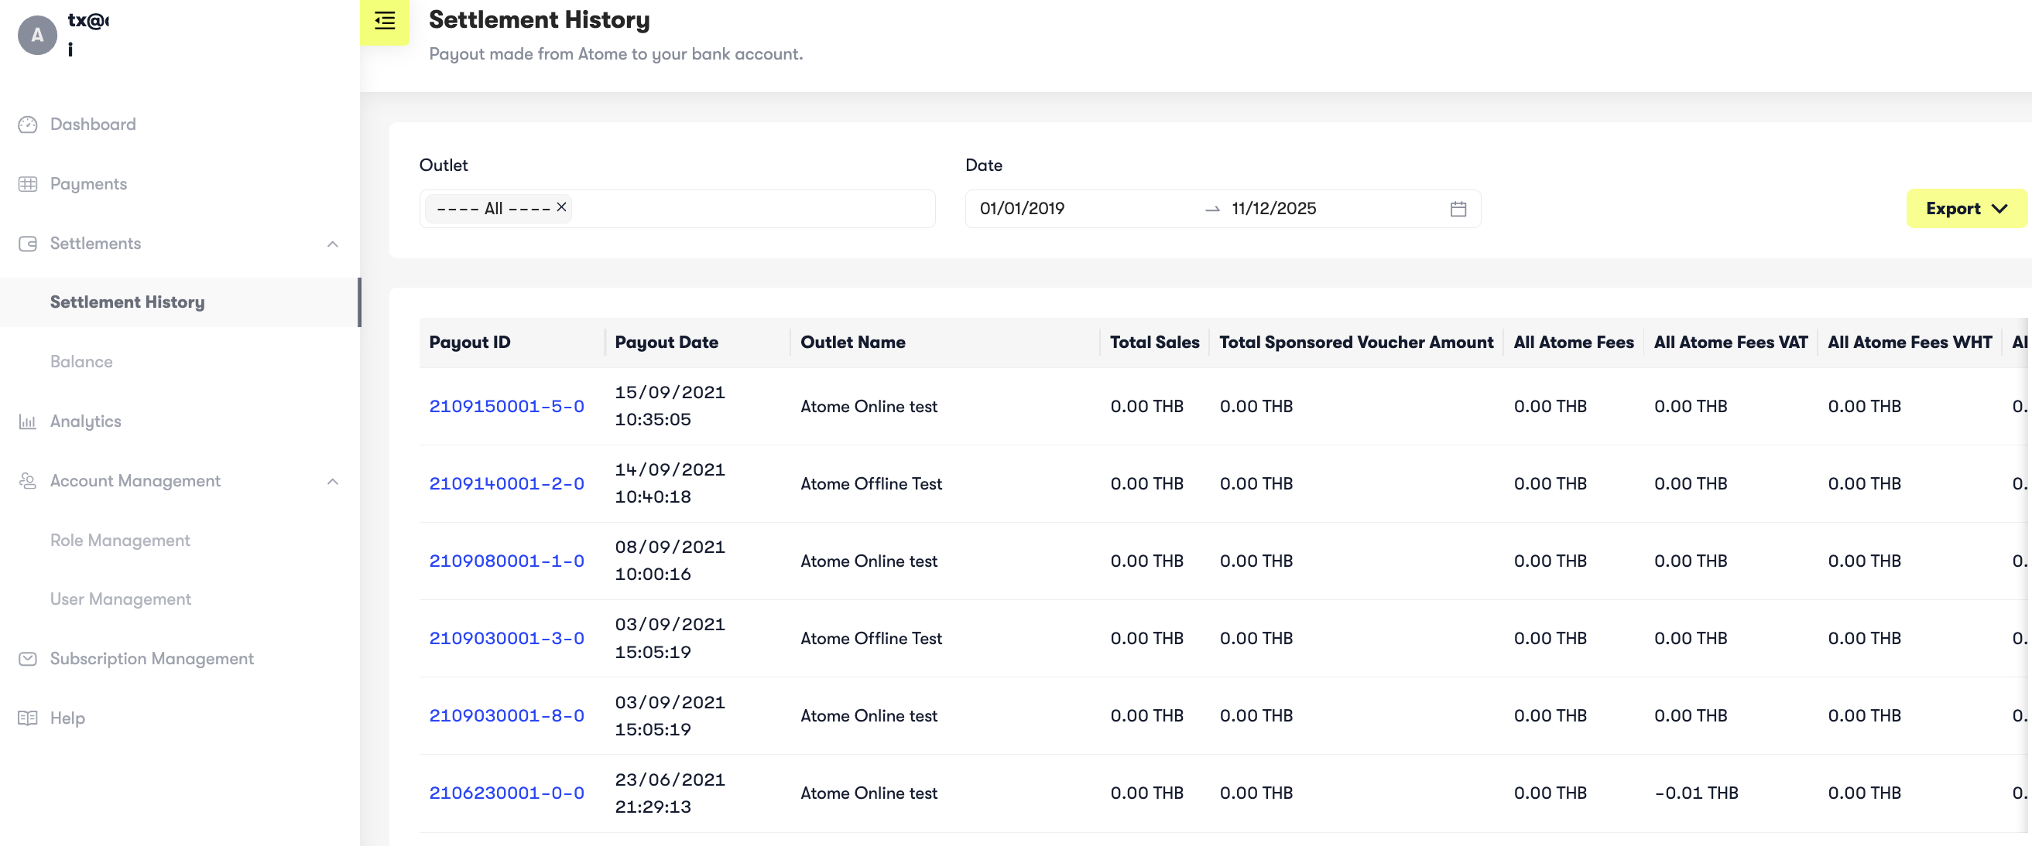Screen dimensions: 2032x846
Task: Open the Export dropdown
Action: [x=1965, y=209]
